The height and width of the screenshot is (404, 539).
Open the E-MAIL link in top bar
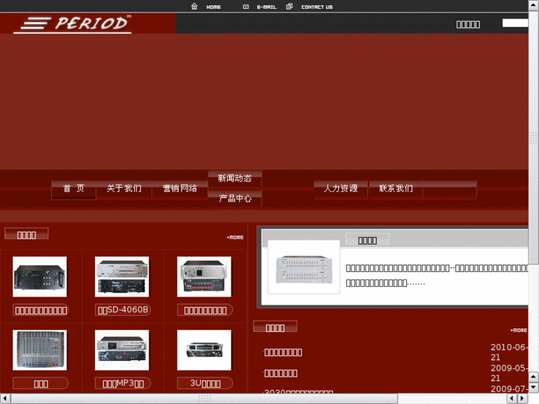tap(266, 7)
